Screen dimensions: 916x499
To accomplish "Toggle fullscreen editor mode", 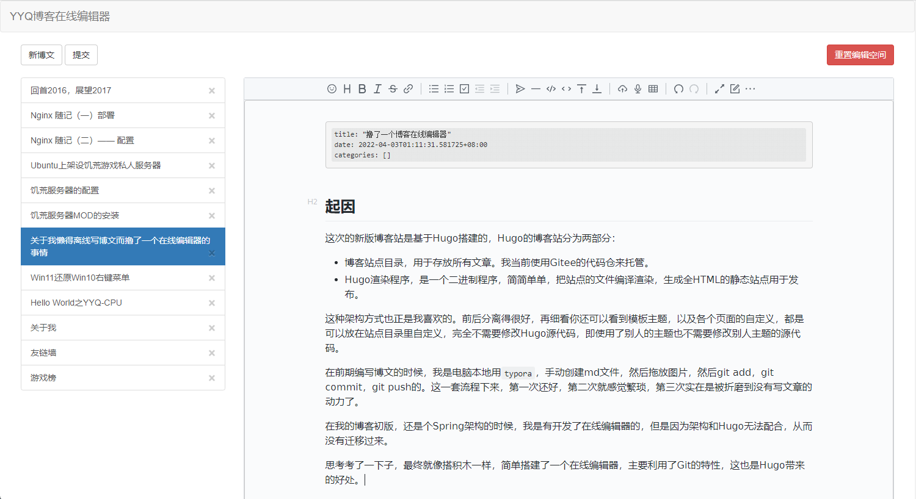I will (x=719, y=89).
